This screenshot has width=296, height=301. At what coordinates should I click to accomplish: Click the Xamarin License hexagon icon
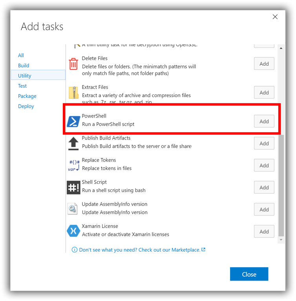coord(73,231)
